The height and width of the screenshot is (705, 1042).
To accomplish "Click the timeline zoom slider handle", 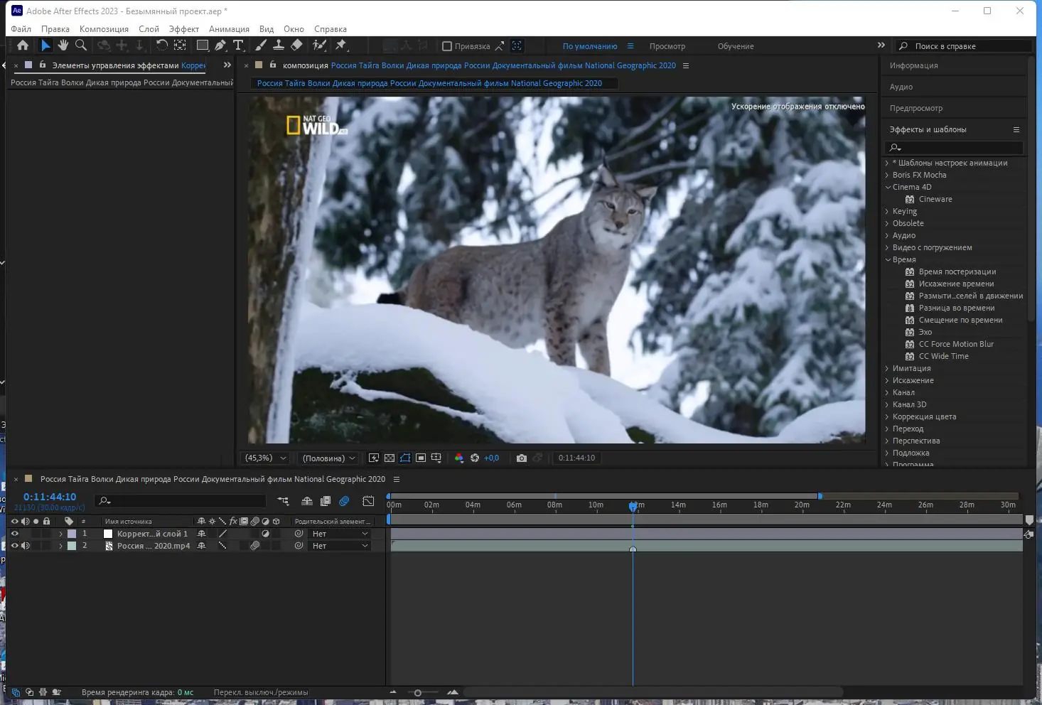I will 418,693.
